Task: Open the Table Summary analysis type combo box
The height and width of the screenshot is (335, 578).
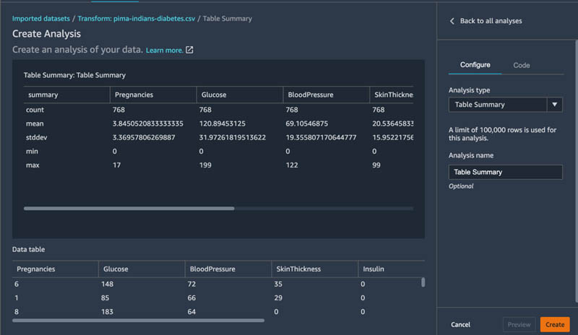Action: point(505,105)
